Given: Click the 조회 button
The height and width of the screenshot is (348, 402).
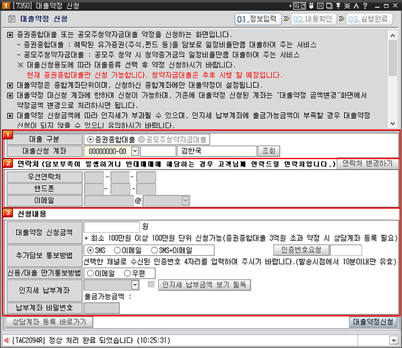Looking at the screenshot, I should click(268, 151).
